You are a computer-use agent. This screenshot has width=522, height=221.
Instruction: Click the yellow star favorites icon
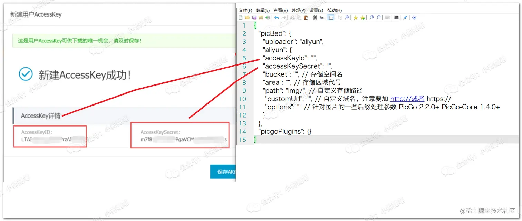click(356, 17)
